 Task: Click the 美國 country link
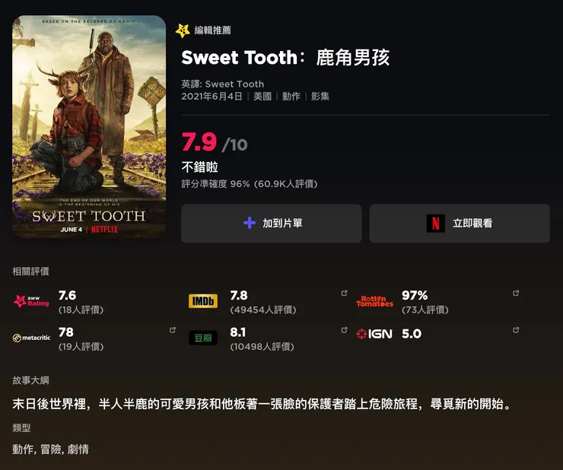click(262, 97)
